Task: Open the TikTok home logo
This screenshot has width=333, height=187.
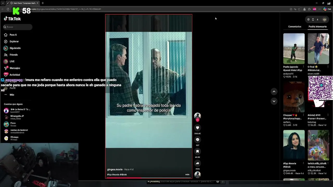Action: (x=12, y=19)
